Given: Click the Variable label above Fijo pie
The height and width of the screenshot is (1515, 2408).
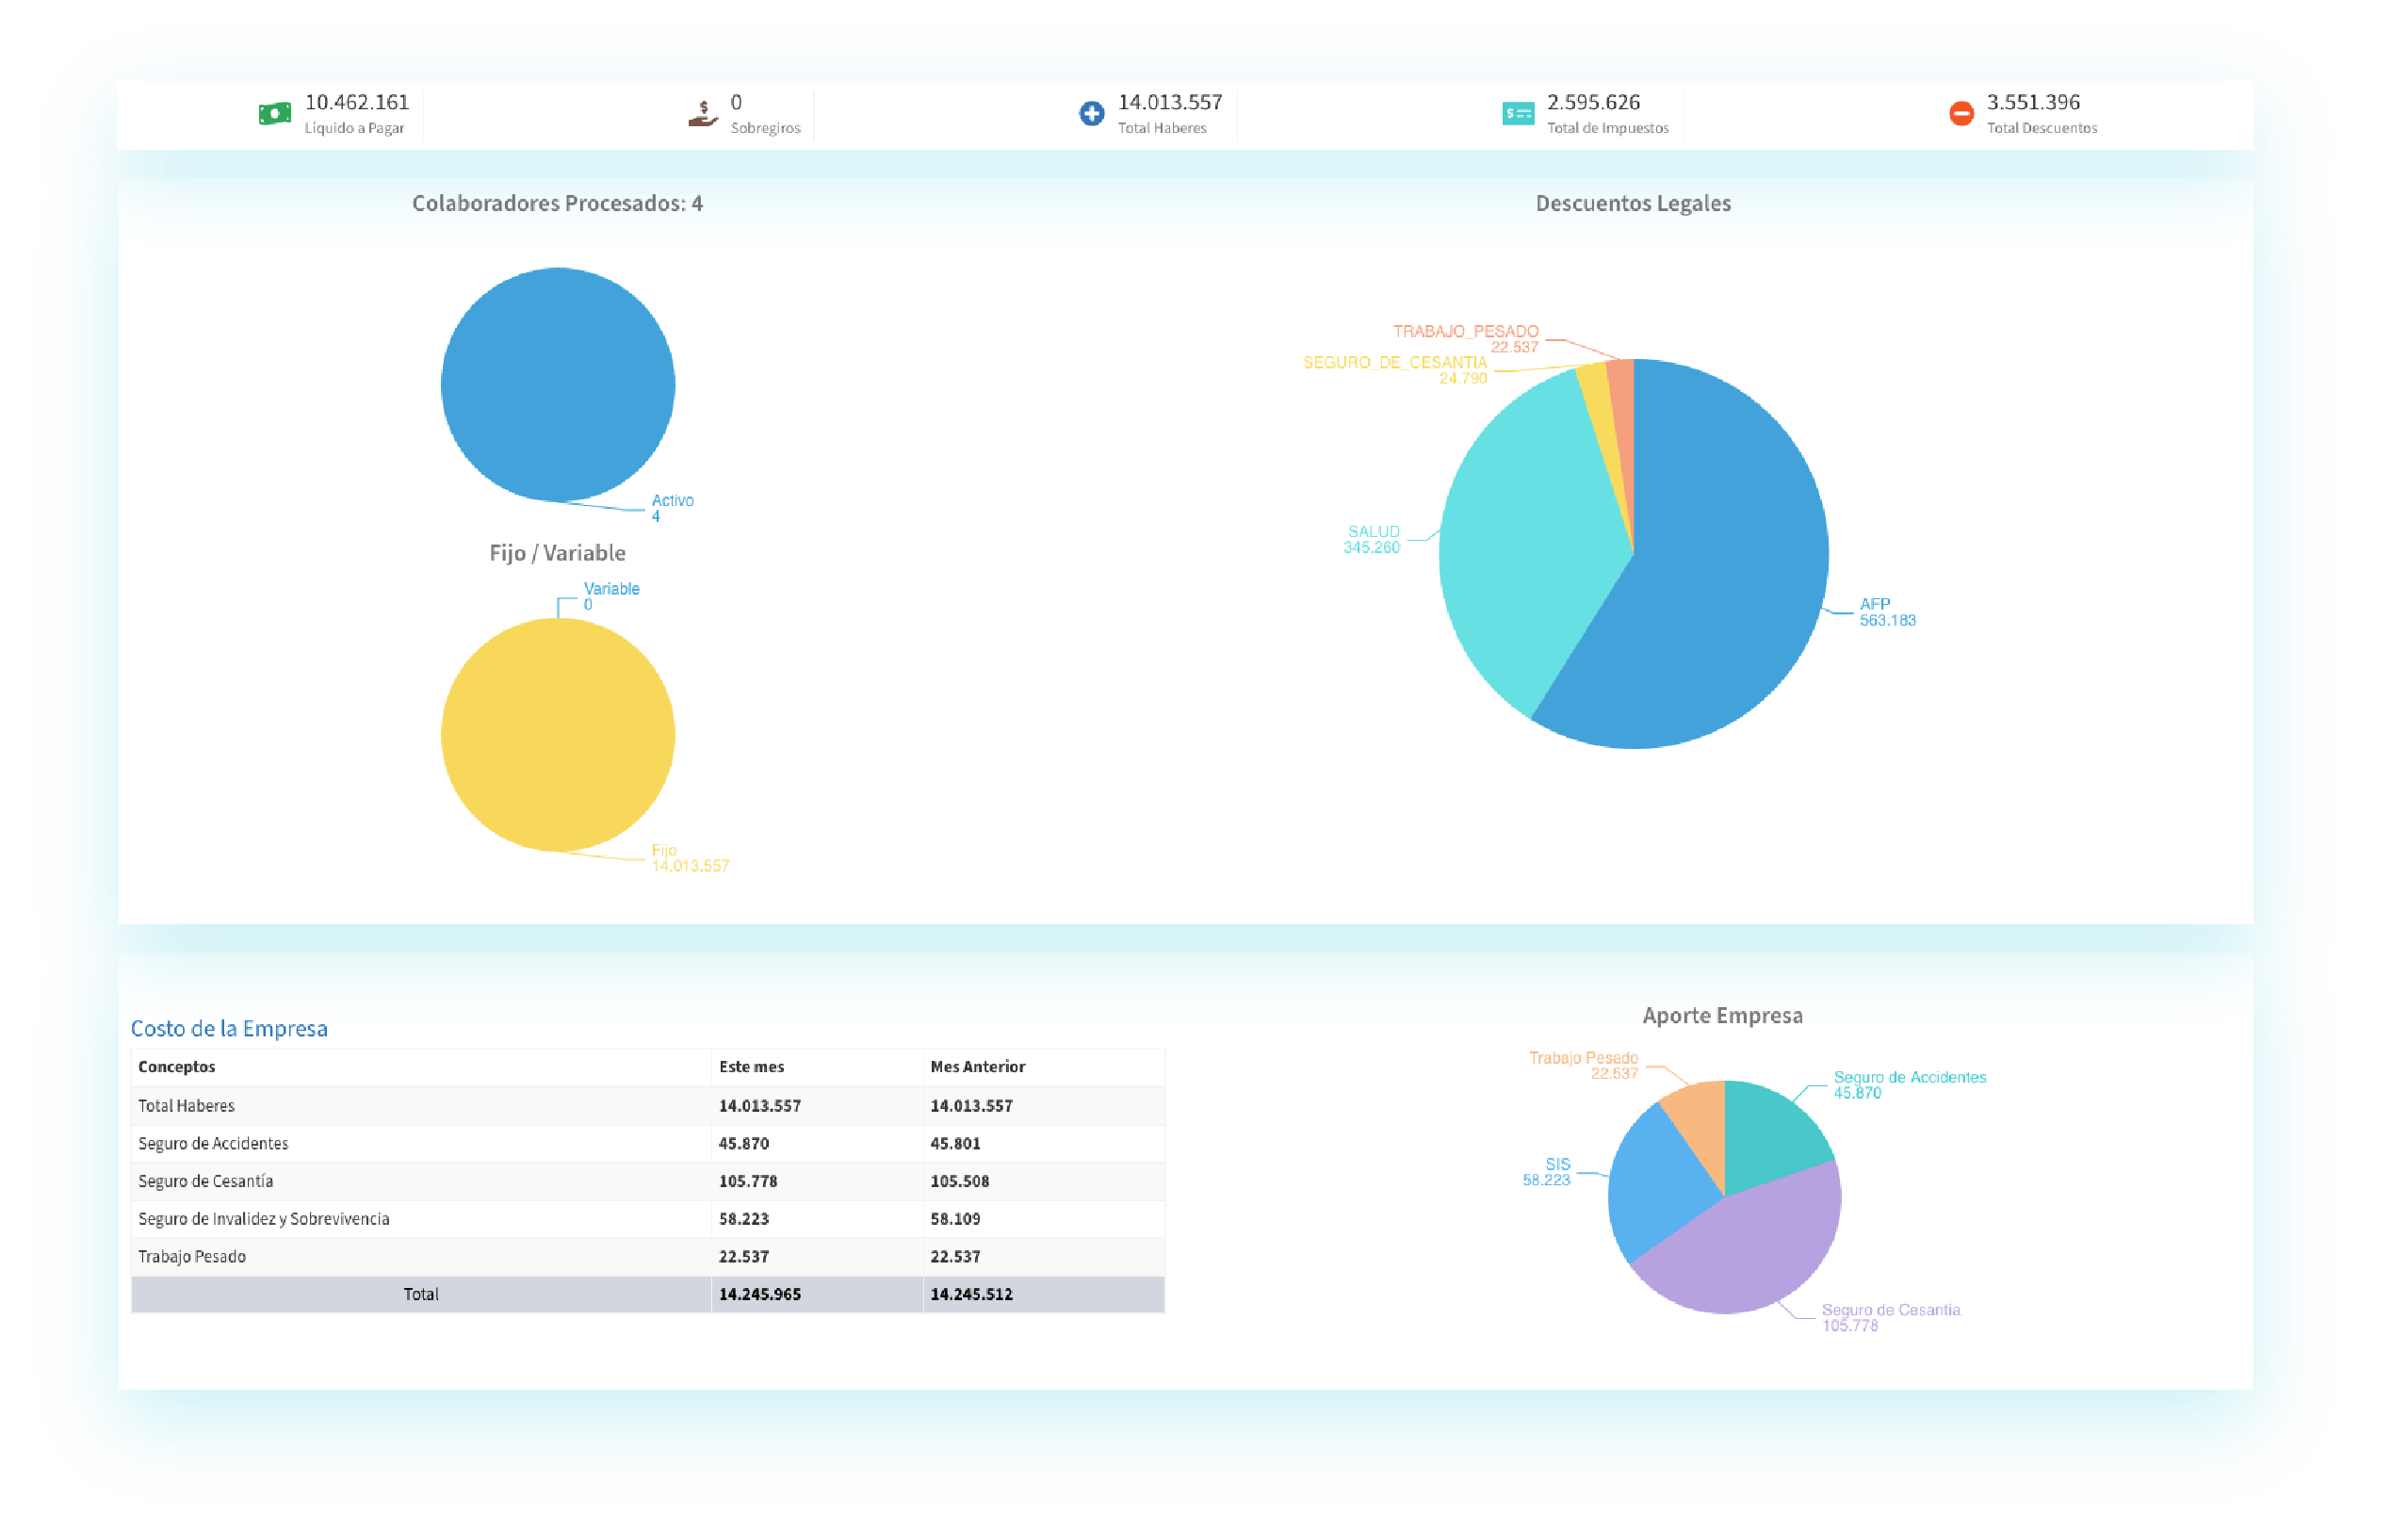Looking at the screenshot, I should (x=611, y=589).
